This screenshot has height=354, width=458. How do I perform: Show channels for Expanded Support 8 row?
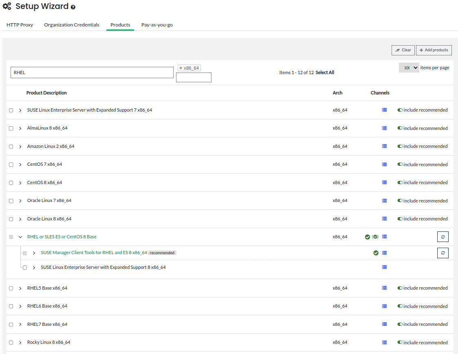tap(384, 267)
